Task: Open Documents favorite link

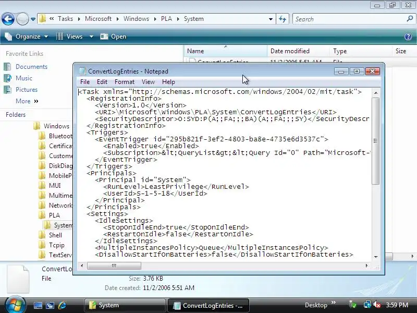Action: [x=31, y=67]
